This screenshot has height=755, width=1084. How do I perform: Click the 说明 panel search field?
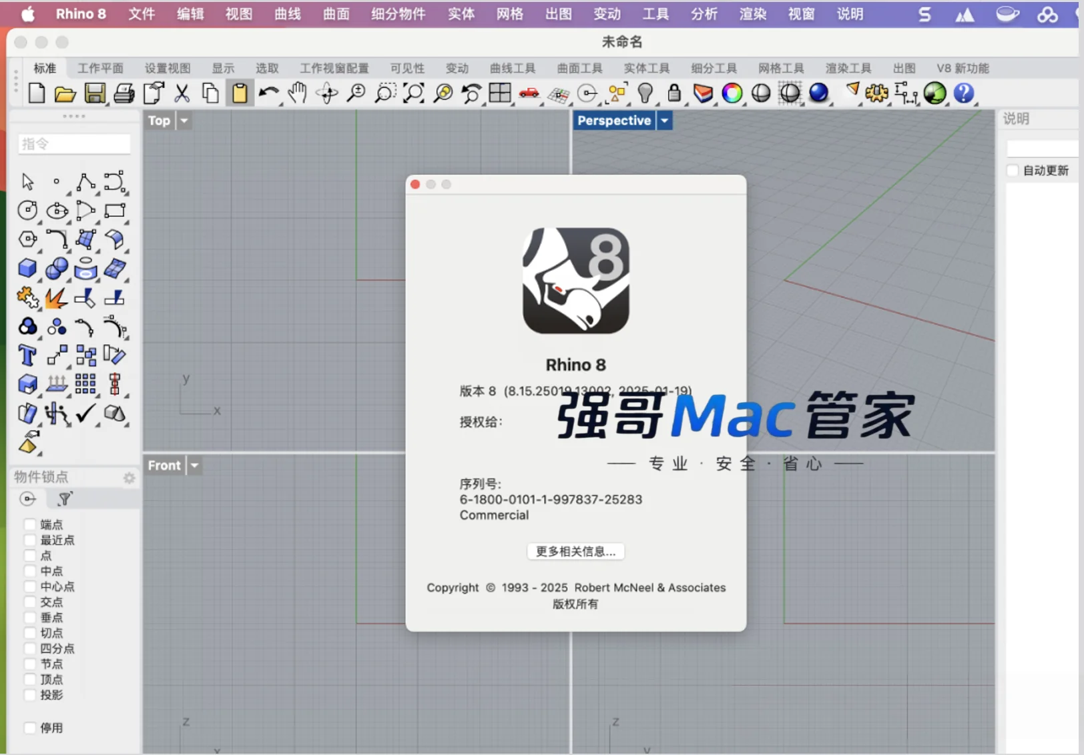pyautogui.click(x=1042, y=148)
